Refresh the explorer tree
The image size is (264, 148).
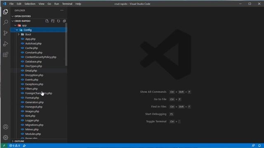point(59,21)
